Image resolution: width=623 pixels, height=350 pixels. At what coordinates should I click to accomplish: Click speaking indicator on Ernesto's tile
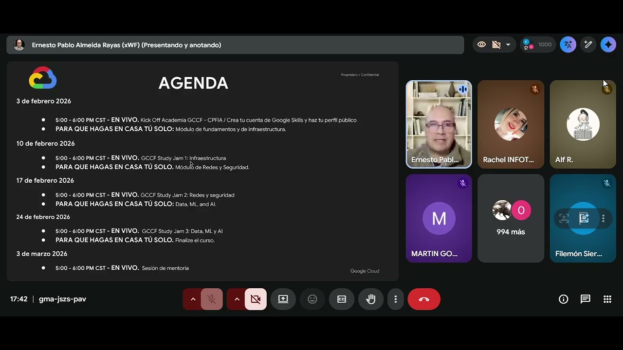pyautogui.click(x=463, y=89)
